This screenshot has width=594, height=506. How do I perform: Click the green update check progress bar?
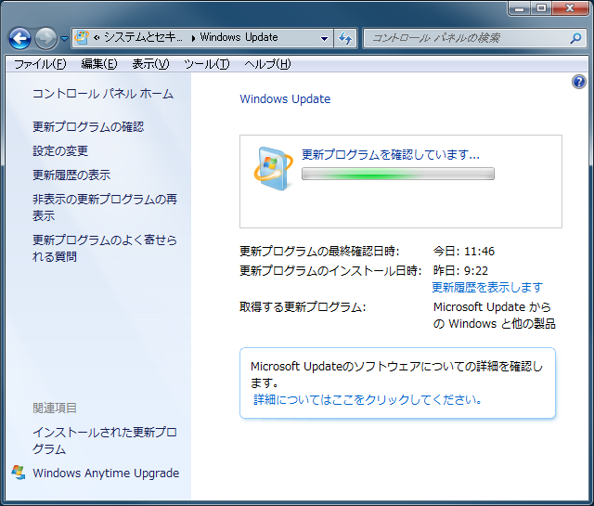pos(397,174)
